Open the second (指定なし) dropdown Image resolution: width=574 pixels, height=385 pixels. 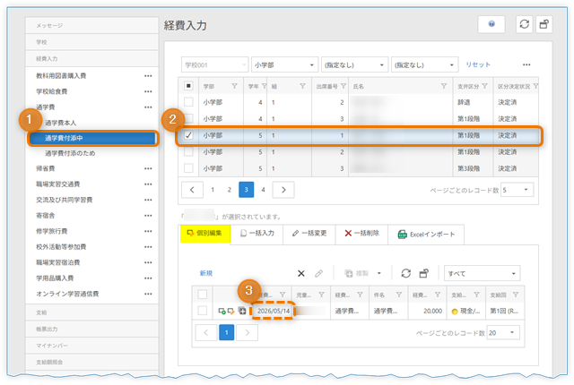tap(424, 64)
